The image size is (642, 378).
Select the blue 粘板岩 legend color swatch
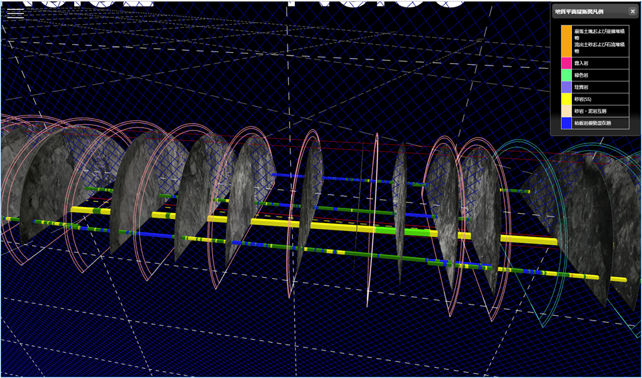(566, 123)
